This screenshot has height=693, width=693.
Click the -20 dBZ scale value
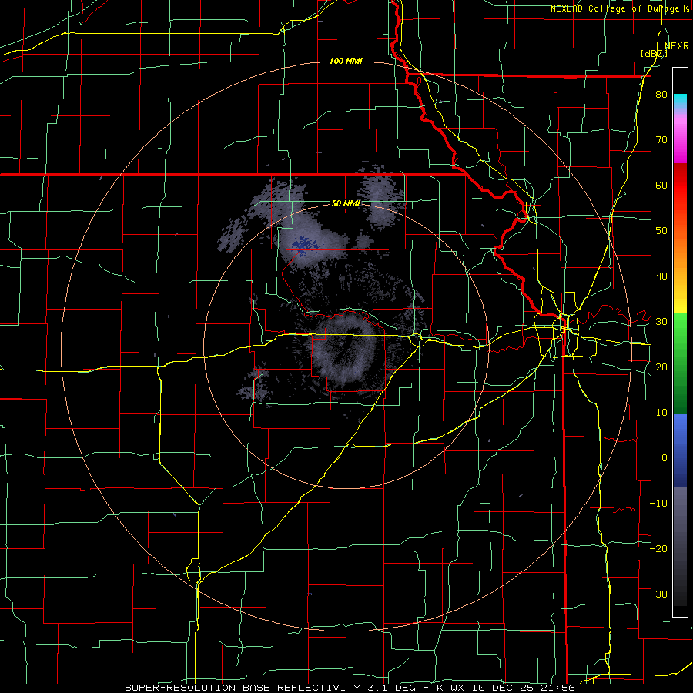(658, 548)
